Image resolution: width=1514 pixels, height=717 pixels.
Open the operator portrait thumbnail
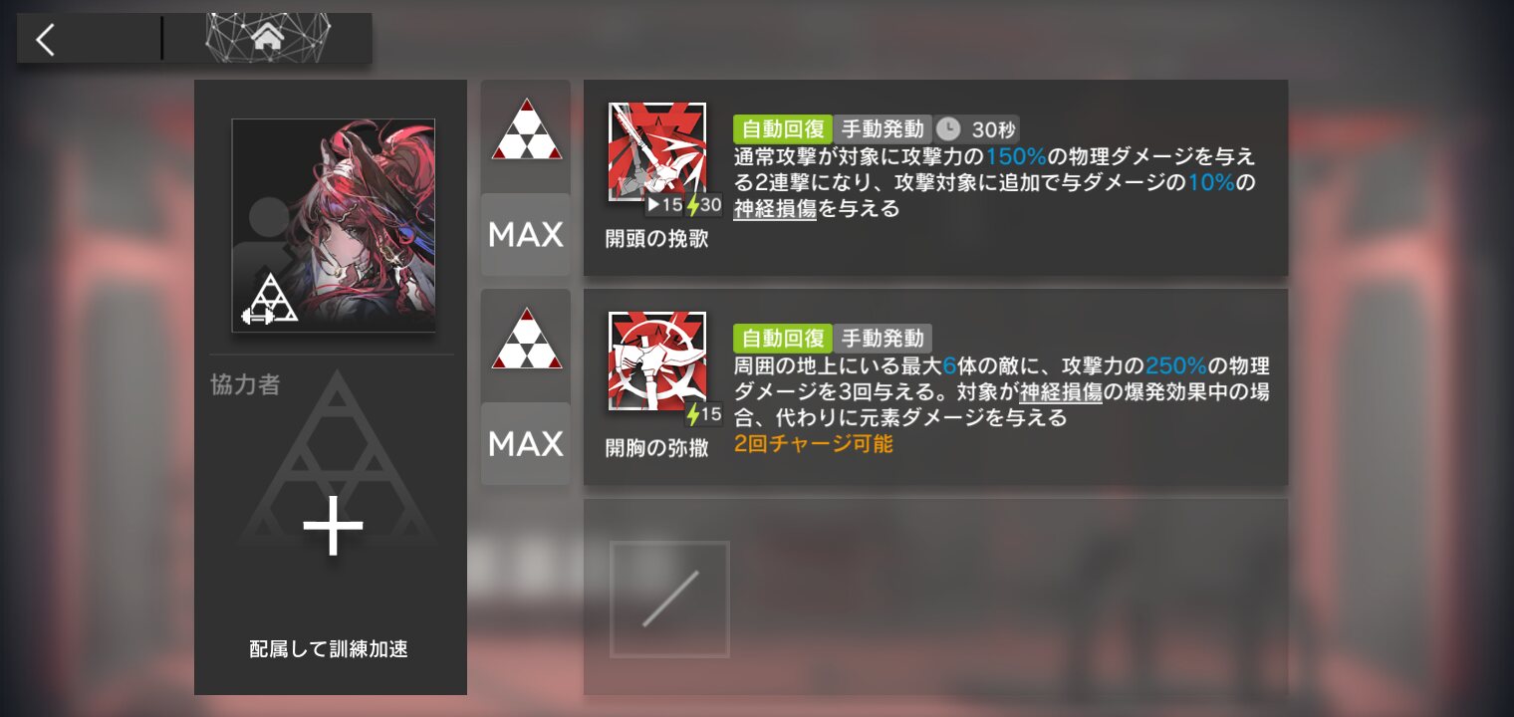(x=334, y=225)
